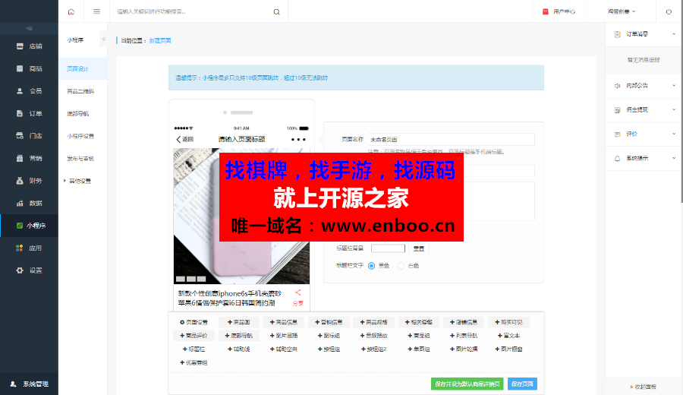Image resolution: width=683 pixels, height=395 pixels.
Task: Click the 重置 button beside title bar background
Action: coord(419,248)
